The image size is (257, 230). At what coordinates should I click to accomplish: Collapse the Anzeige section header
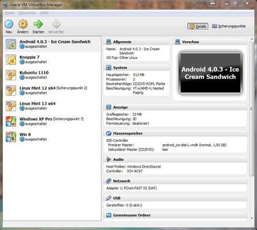(x=175, y=108)
